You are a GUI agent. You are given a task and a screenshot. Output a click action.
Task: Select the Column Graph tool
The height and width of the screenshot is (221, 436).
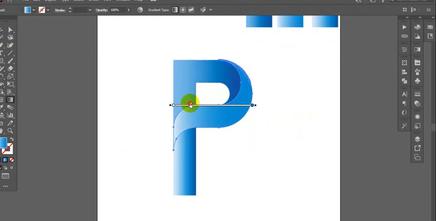[x=11, y=115]
